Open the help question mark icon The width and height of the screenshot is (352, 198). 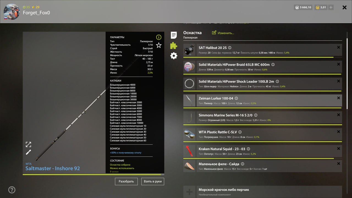coord(12,190)
